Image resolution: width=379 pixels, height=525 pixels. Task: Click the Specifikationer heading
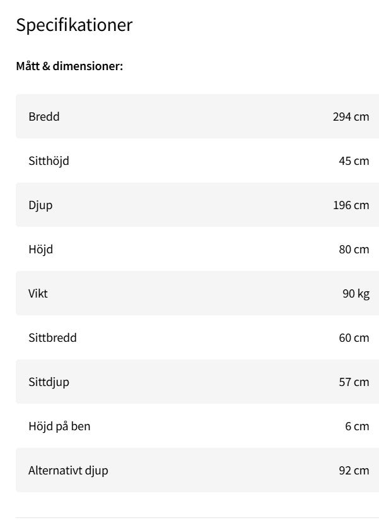click(74, 25)
